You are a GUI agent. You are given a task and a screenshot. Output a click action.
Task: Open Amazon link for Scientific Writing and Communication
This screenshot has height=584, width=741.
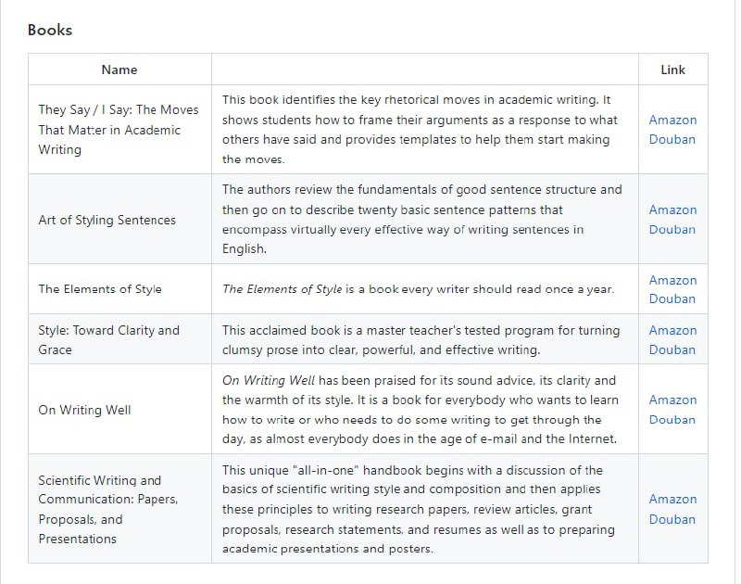672,499
